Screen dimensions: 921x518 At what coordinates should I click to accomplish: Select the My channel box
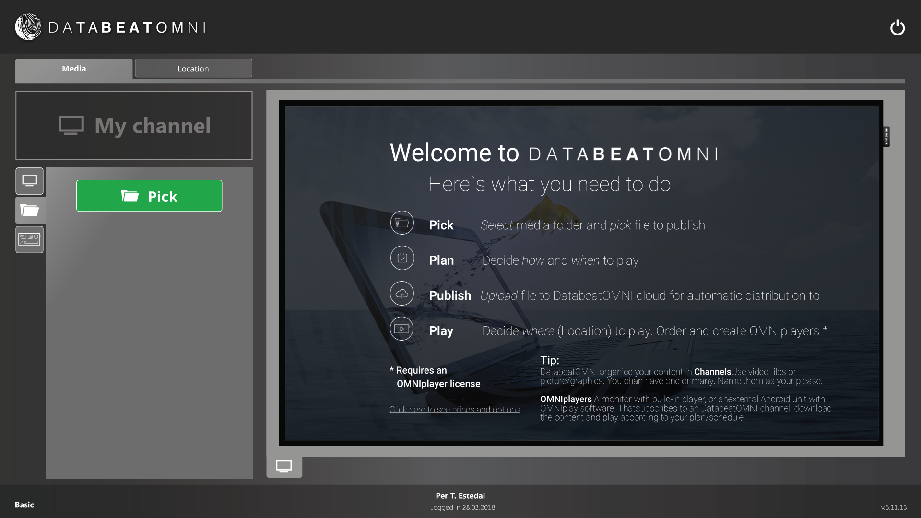coord(134,125)
